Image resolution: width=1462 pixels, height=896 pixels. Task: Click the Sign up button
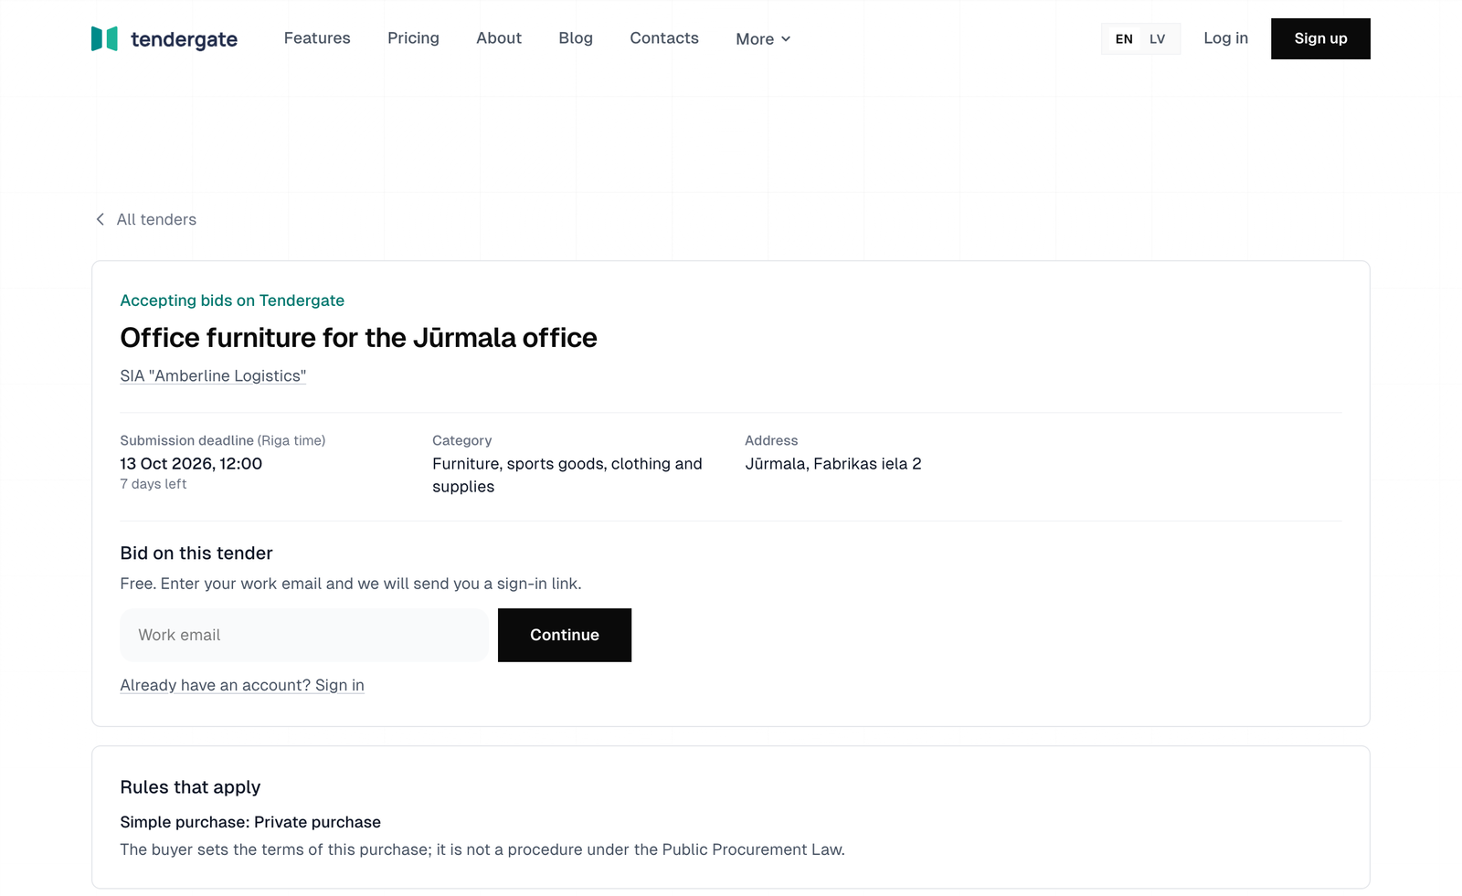[1320, 38]
